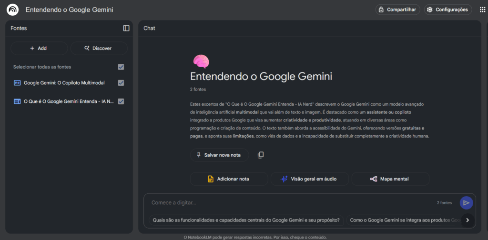Click the Add source button
This screenshot has height=240, width=488.
(39, 48)
